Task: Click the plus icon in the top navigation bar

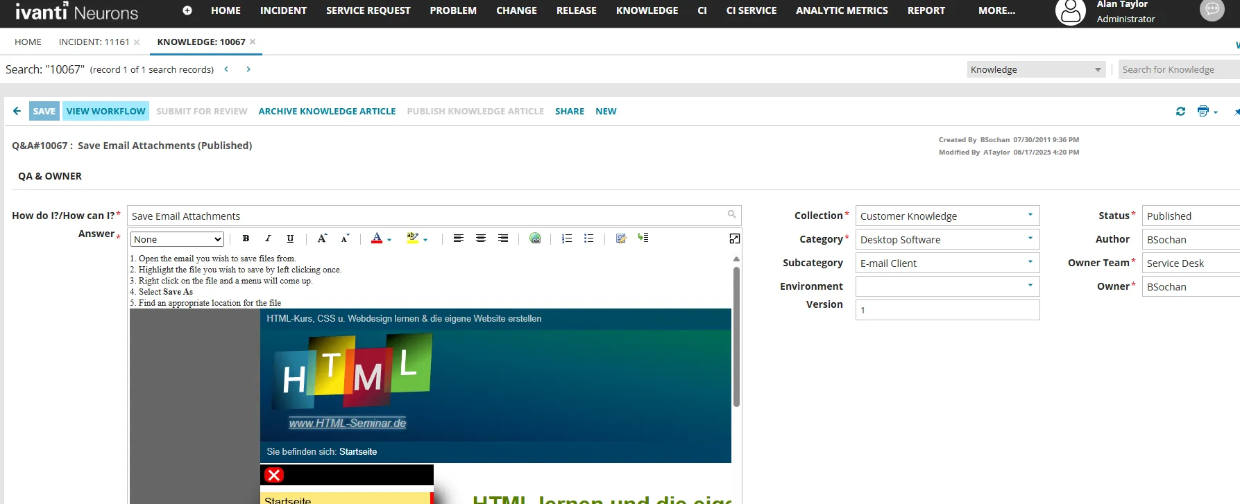Action: (187, 10)
